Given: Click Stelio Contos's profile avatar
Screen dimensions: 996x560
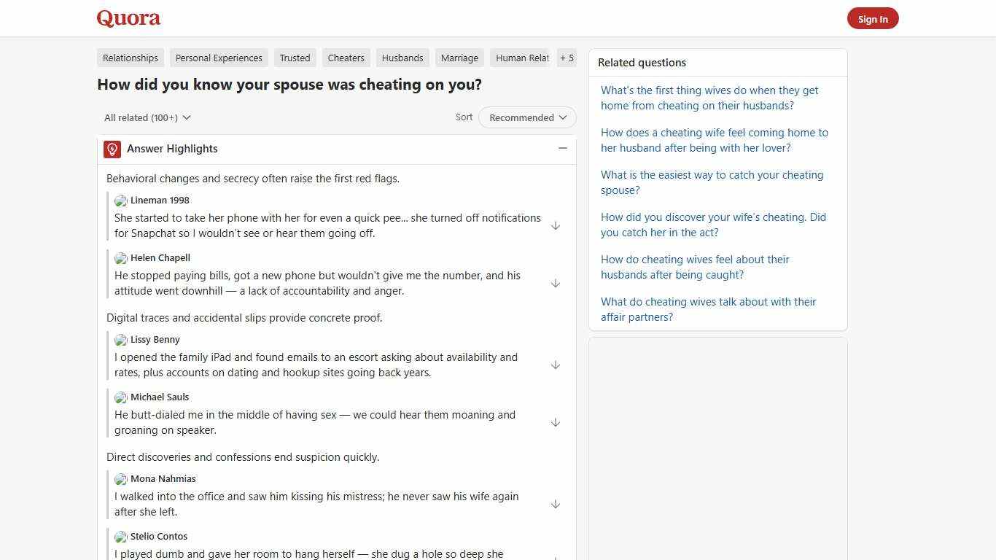Looking at the screenshot, I should coord(121,537).
